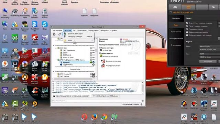
Task: Open the Обзор результатов section in the recorder
Action: [x=176, y=38]
